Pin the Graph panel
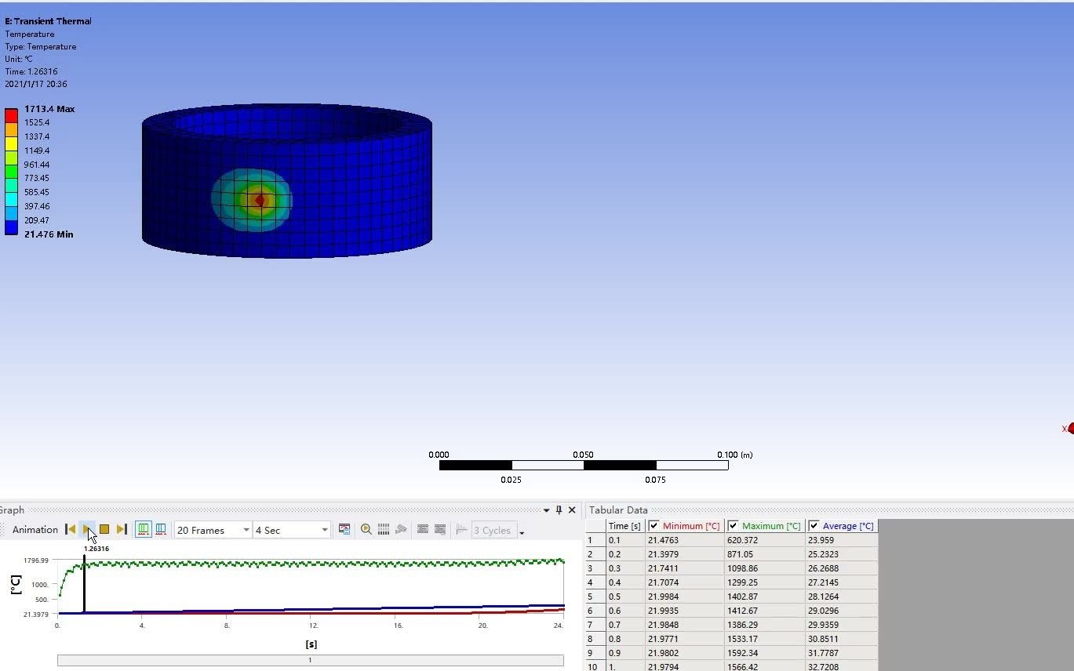The height and width of the screenshot is (671, 1074). (559, 510)
